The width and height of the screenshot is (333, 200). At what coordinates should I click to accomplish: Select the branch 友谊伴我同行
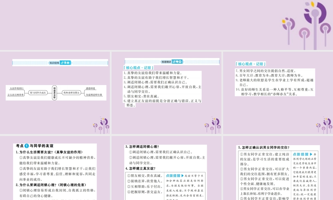16,88
